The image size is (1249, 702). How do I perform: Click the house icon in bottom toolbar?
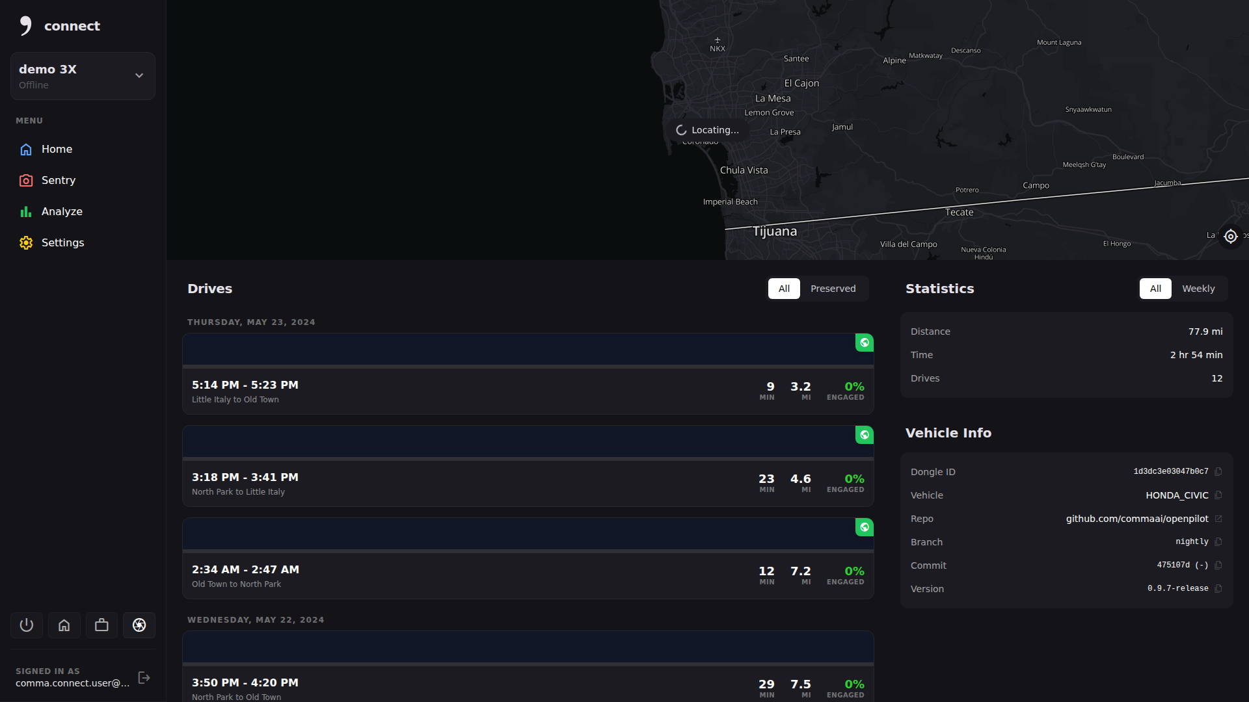click(x=64, y=625)
